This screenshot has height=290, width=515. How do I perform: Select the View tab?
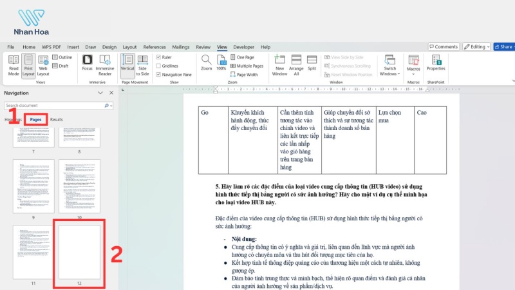pyautogui.click(x=222, y=47)
